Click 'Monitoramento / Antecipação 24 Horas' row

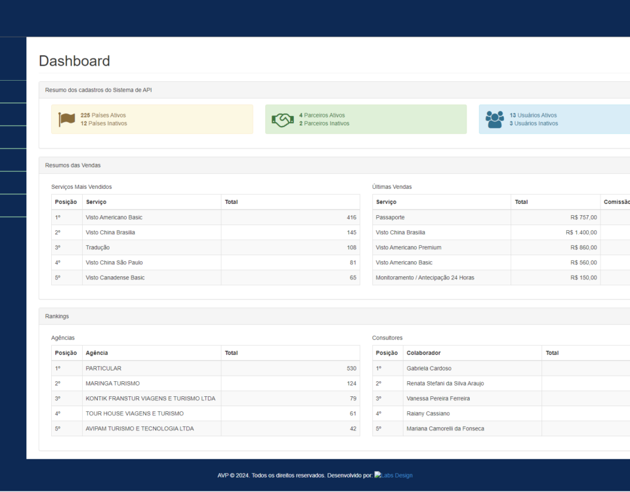[x=501, y=277]
